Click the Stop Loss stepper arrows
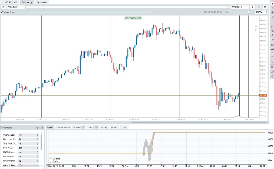274x169 pixels. point(37,139)
